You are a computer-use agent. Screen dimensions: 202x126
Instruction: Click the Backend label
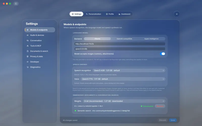click(x=78, y=39)
